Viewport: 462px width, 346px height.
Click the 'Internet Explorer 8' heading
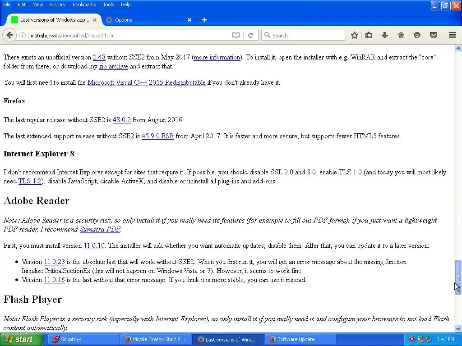pyautogui.click(x=39, y=154)
